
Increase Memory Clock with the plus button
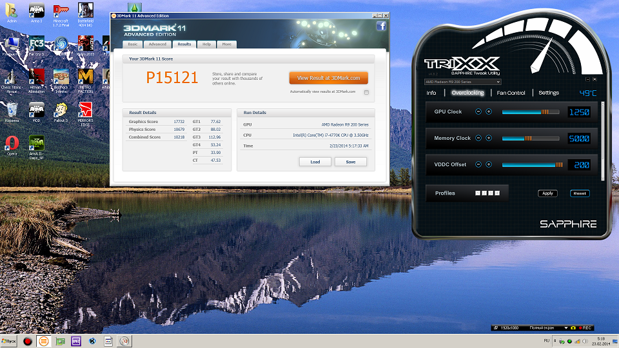click(489, 138)
